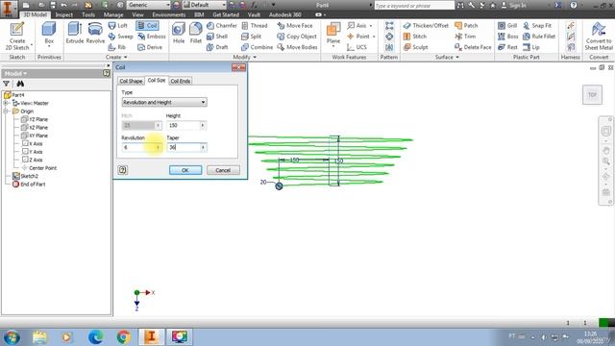Open the Manage ribbon tab
615x346 pixels.
pyautogui.click(x=113, y=14)
